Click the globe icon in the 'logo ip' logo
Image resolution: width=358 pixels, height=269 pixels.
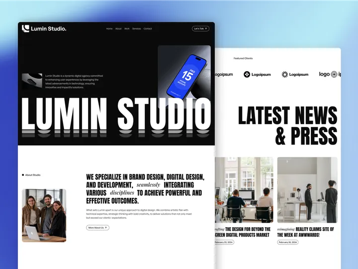pos(334,74)
